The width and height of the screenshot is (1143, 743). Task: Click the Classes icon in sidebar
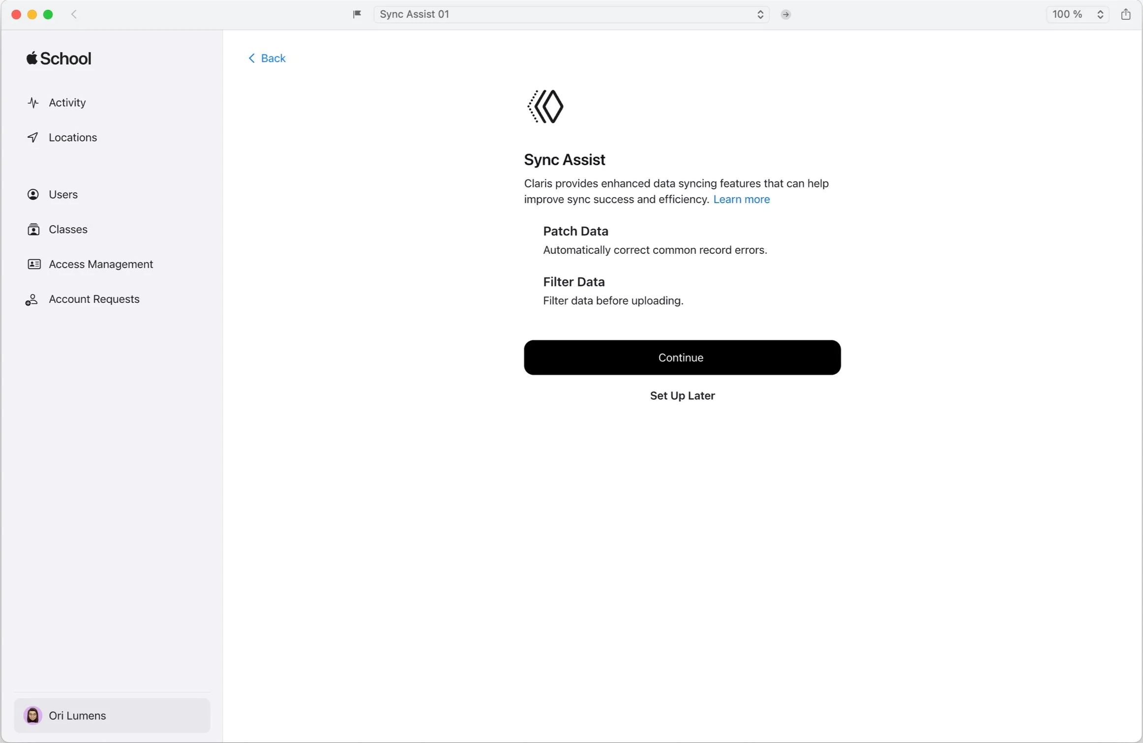[33, 230]
